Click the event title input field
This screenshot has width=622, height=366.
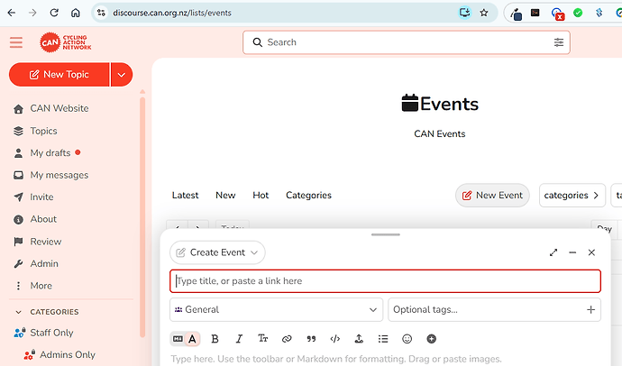[x=385, y=281]
